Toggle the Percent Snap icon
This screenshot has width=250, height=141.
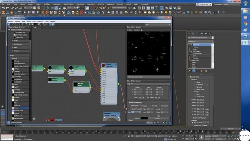point(100,8)
